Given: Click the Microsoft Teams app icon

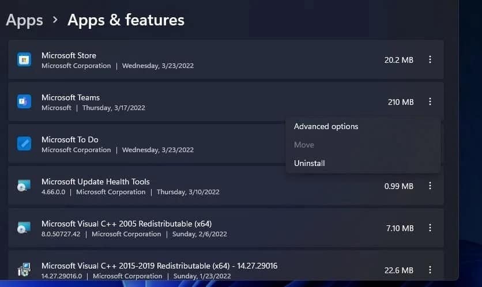Looking at the screenshot, I should pyautogui.click(x=24, y=102).
